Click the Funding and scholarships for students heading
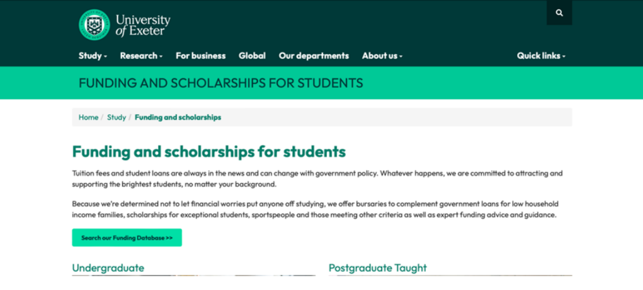643x290 pixels. click(208, 152)
